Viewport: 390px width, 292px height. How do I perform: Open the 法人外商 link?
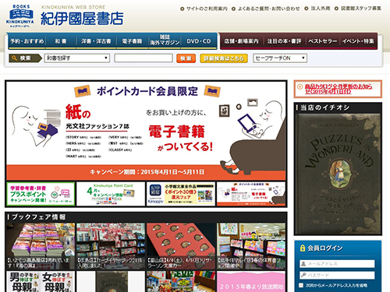coord(321,9)
